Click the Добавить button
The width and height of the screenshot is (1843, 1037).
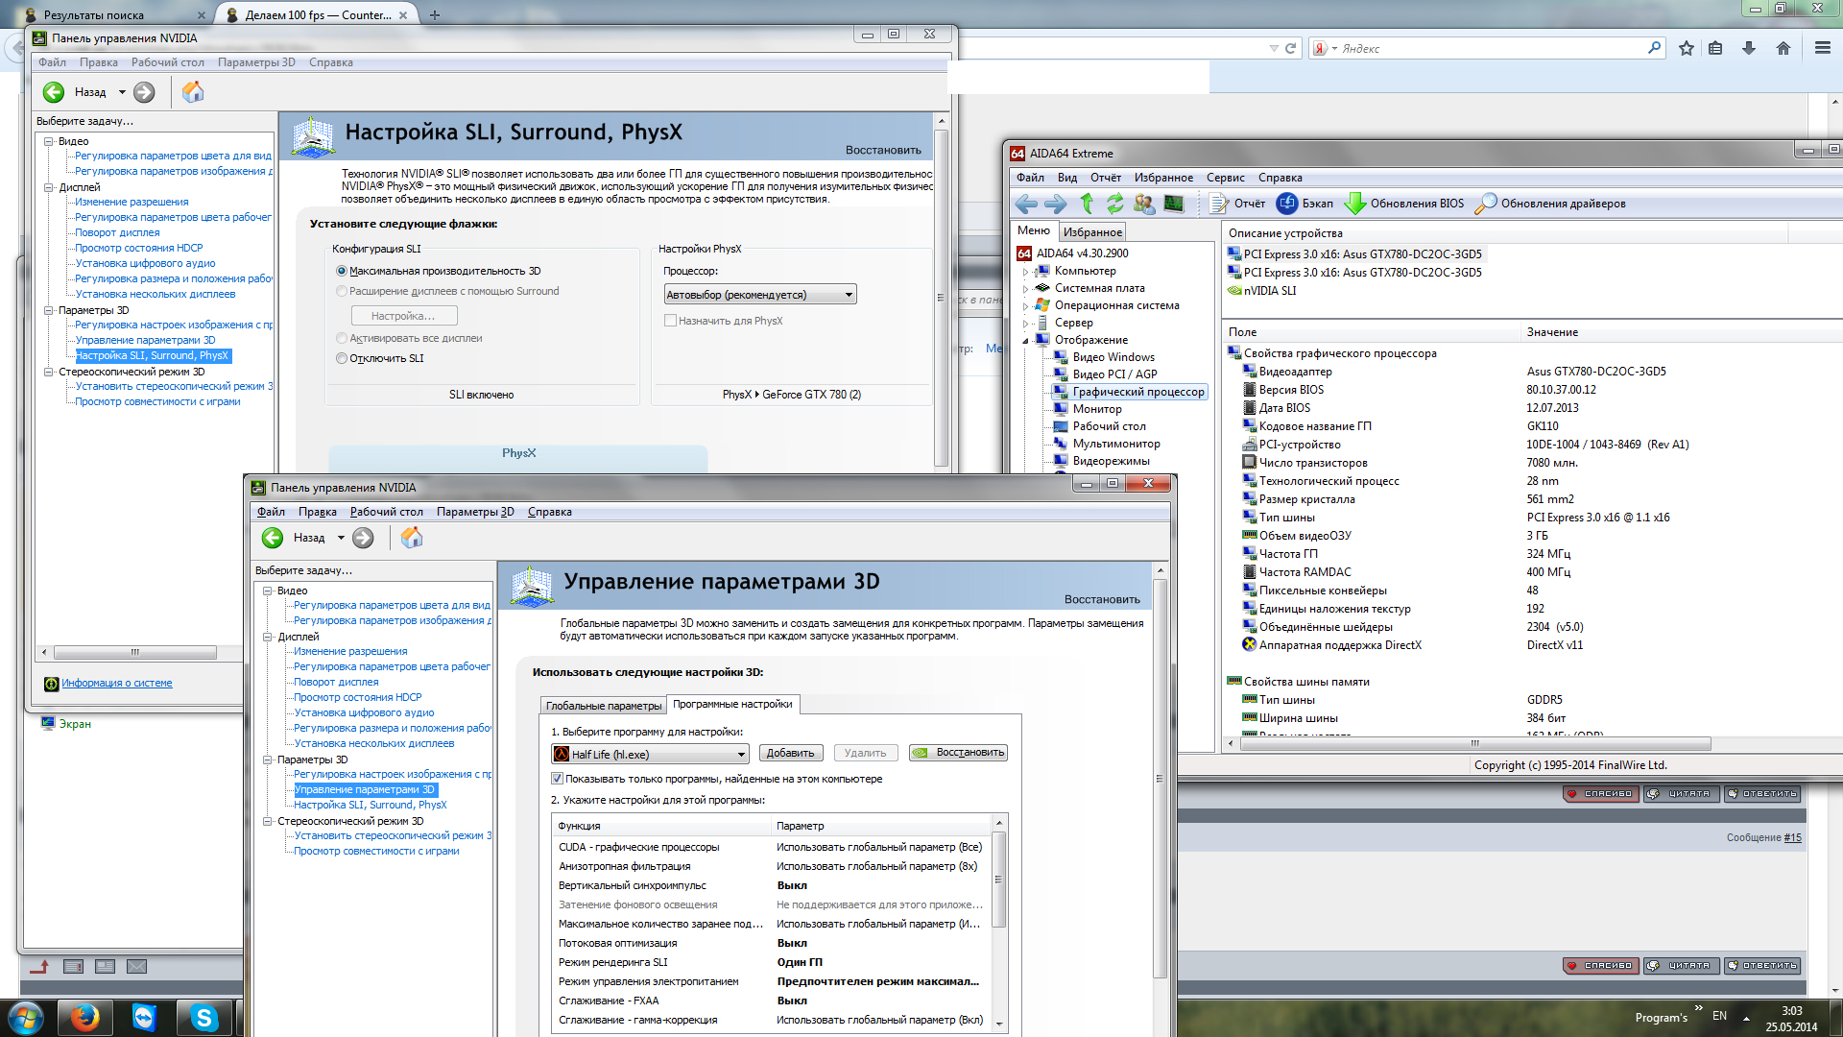point(790,753)
